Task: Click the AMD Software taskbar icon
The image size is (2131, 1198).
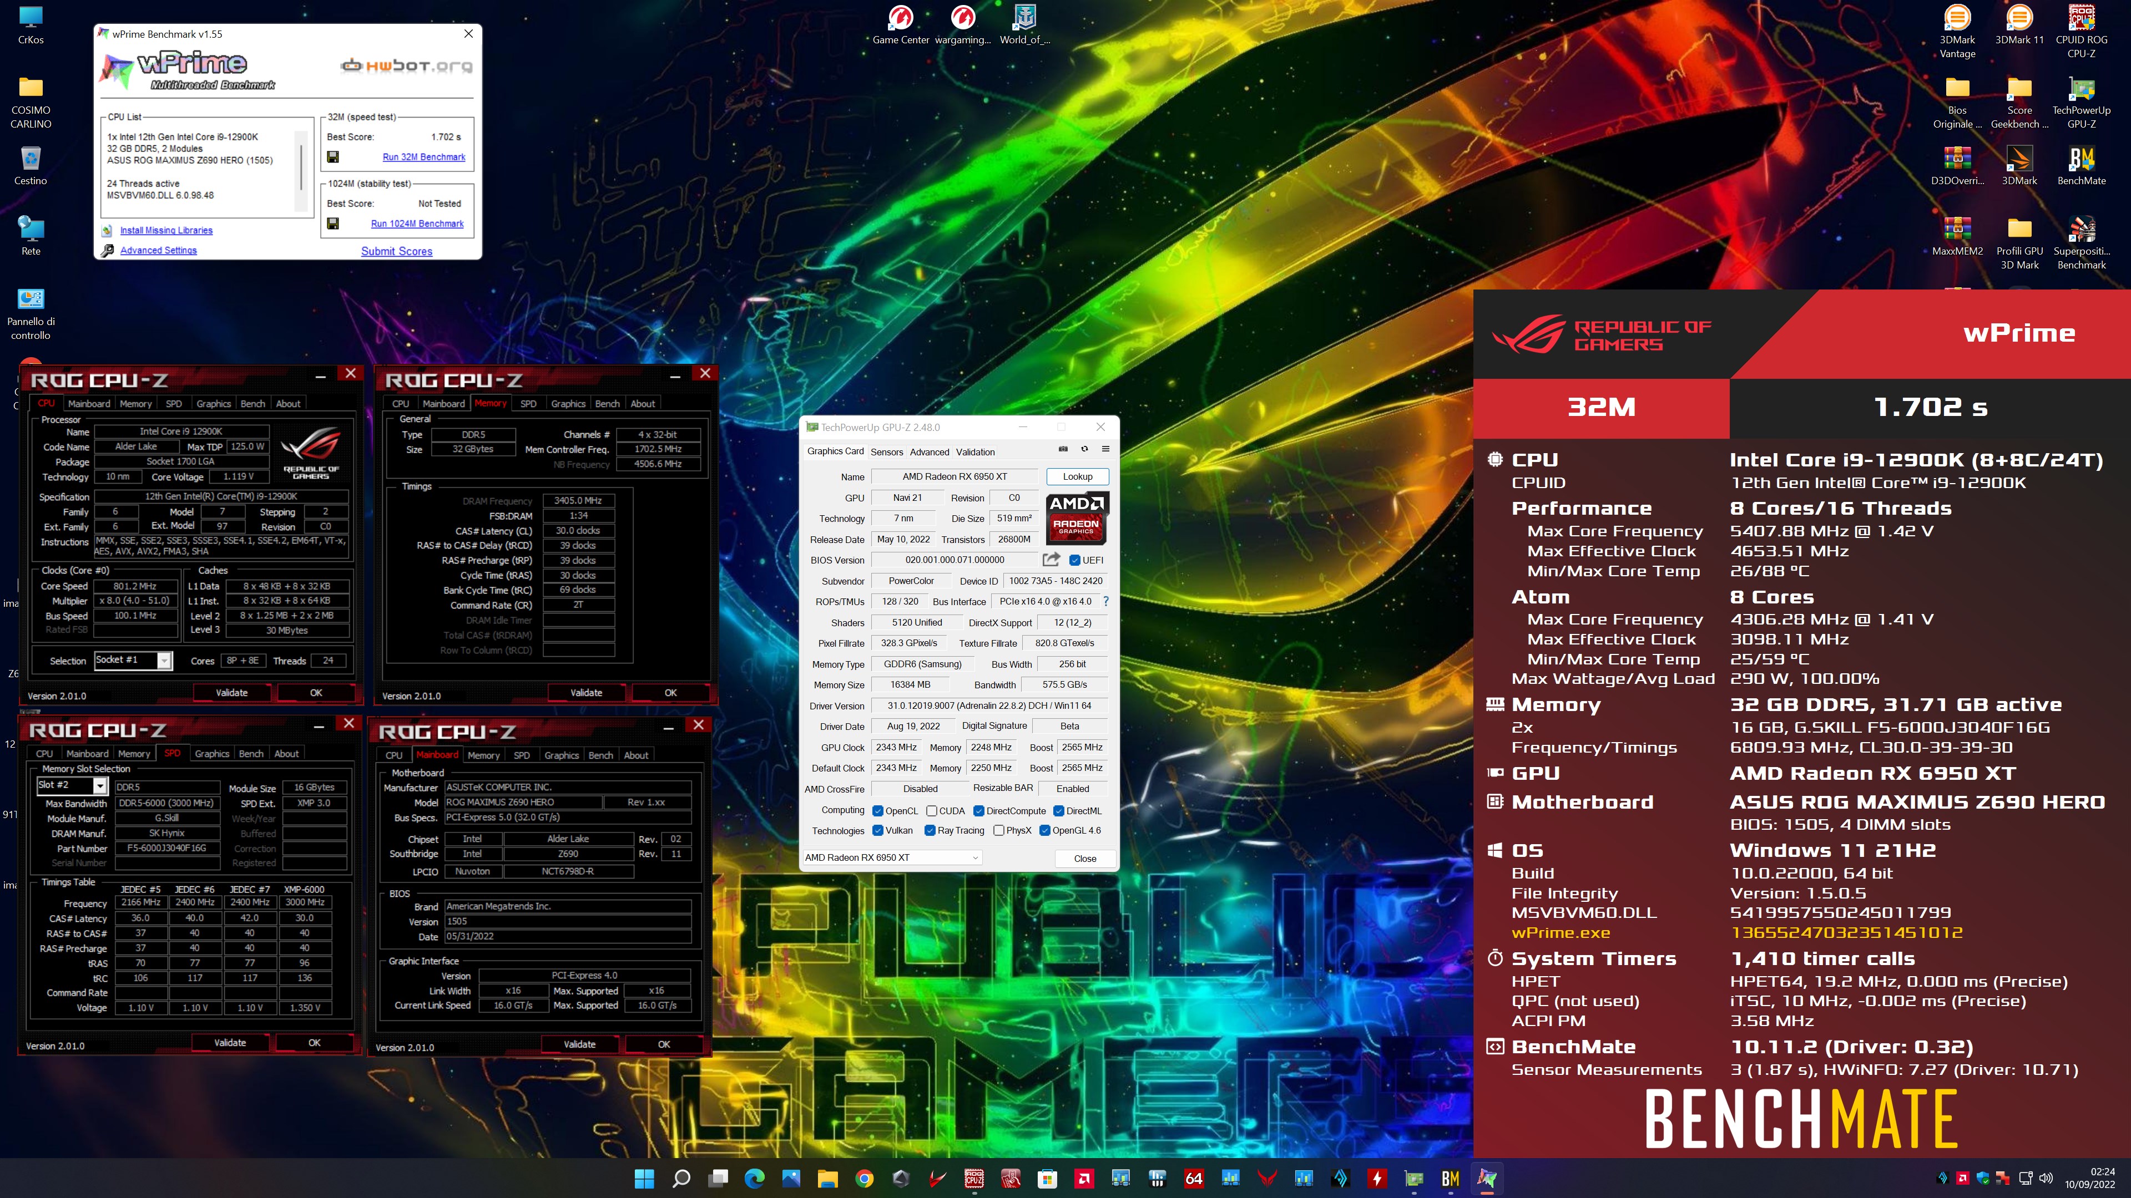Action: pos(1084,1178)
